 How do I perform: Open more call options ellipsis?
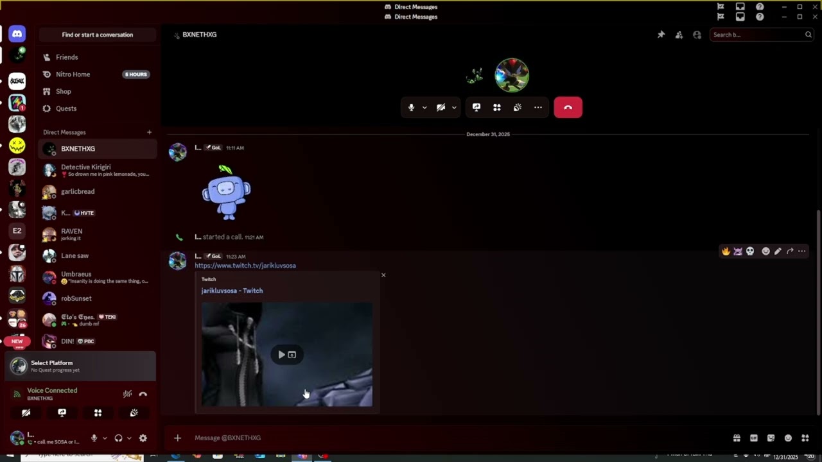tap(538, 107)
